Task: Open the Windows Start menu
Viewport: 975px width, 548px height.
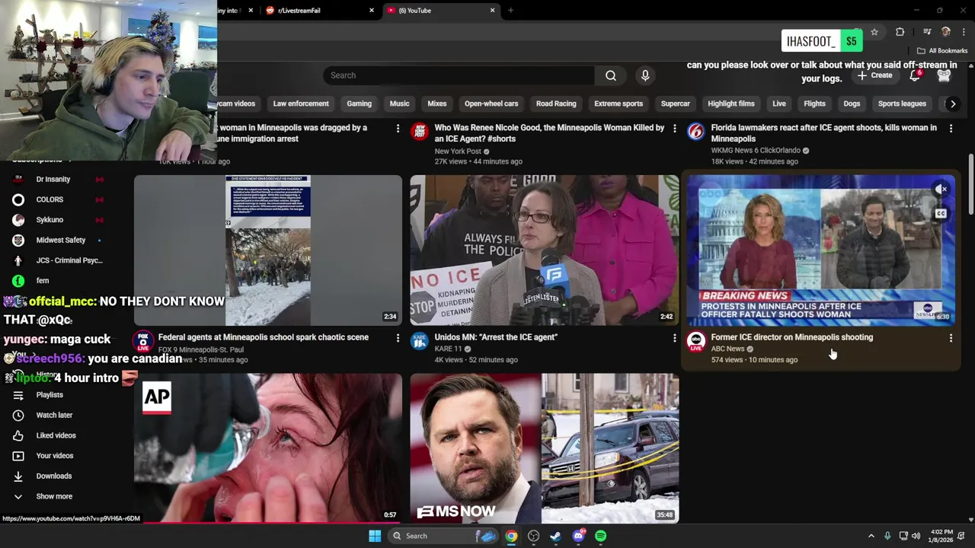Action: [375, 536]
